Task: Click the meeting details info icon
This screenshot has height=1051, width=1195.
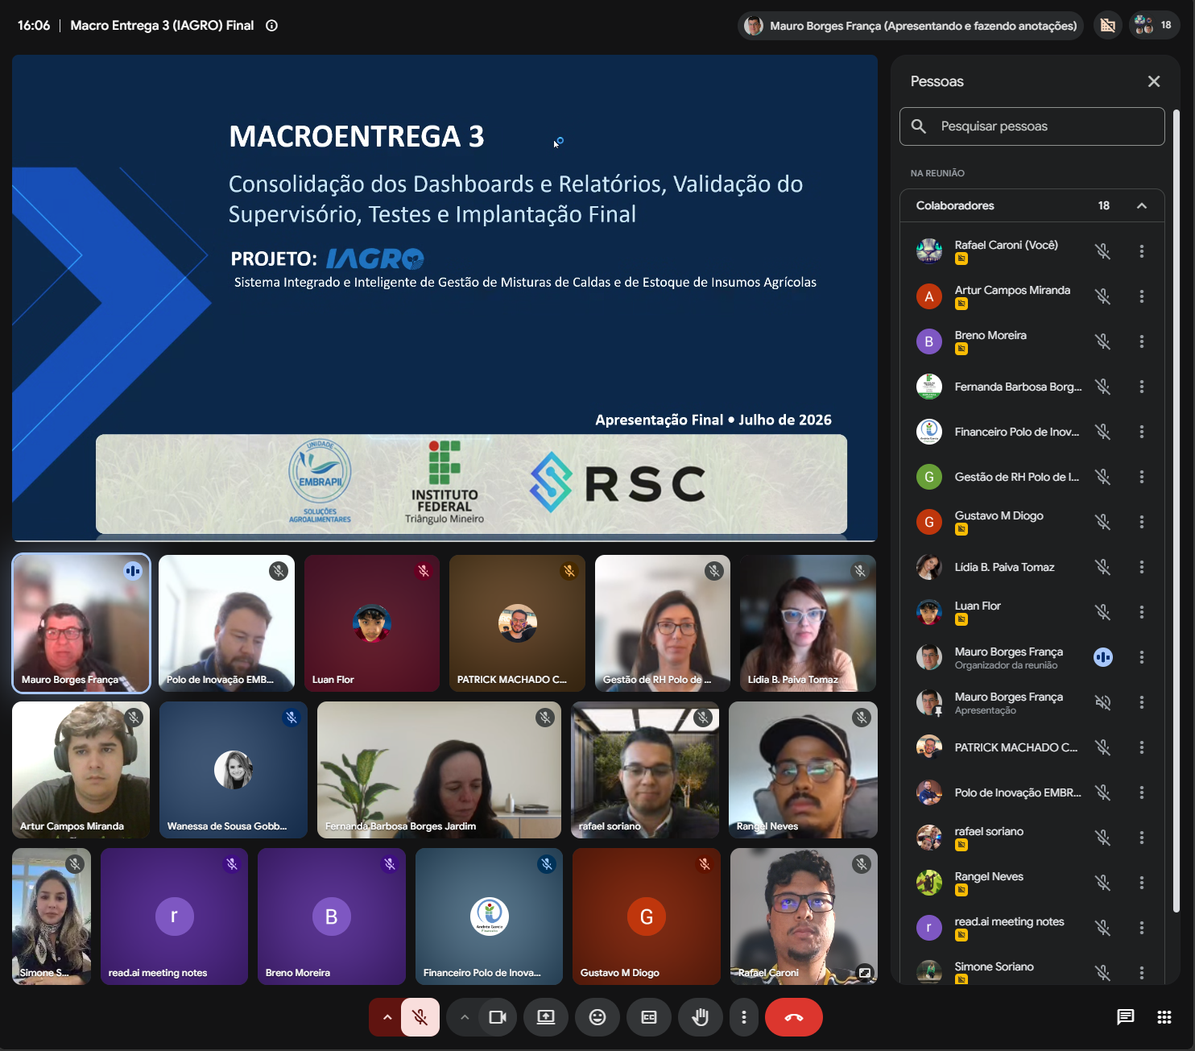Action: pyautogui.click(x=272, y=26)
